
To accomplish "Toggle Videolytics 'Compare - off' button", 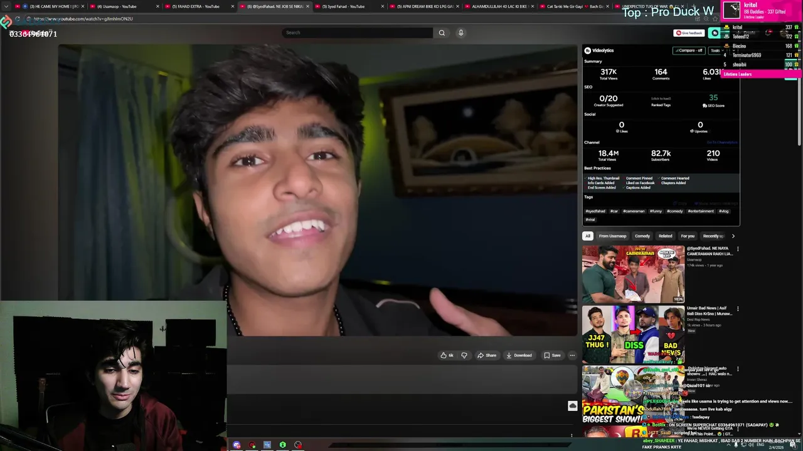I will click(x=689, y=50).
